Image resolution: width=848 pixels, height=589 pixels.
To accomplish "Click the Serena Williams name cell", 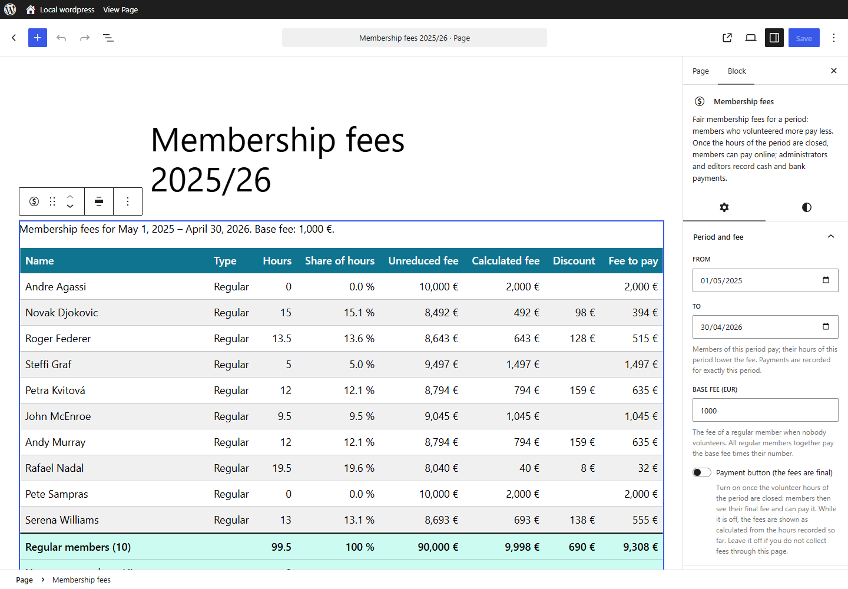I will [x=62, y=520].
